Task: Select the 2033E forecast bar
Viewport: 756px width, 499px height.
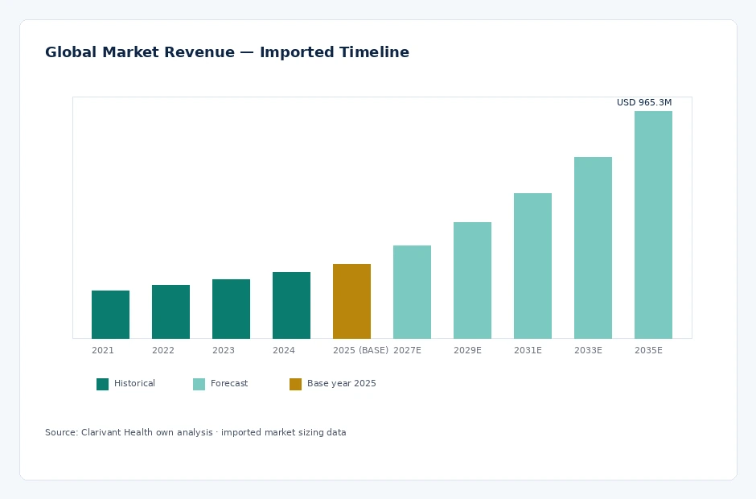Action: pos(593,248)
